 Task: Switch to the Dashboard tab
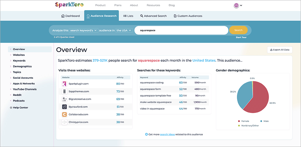click(71, 16)
